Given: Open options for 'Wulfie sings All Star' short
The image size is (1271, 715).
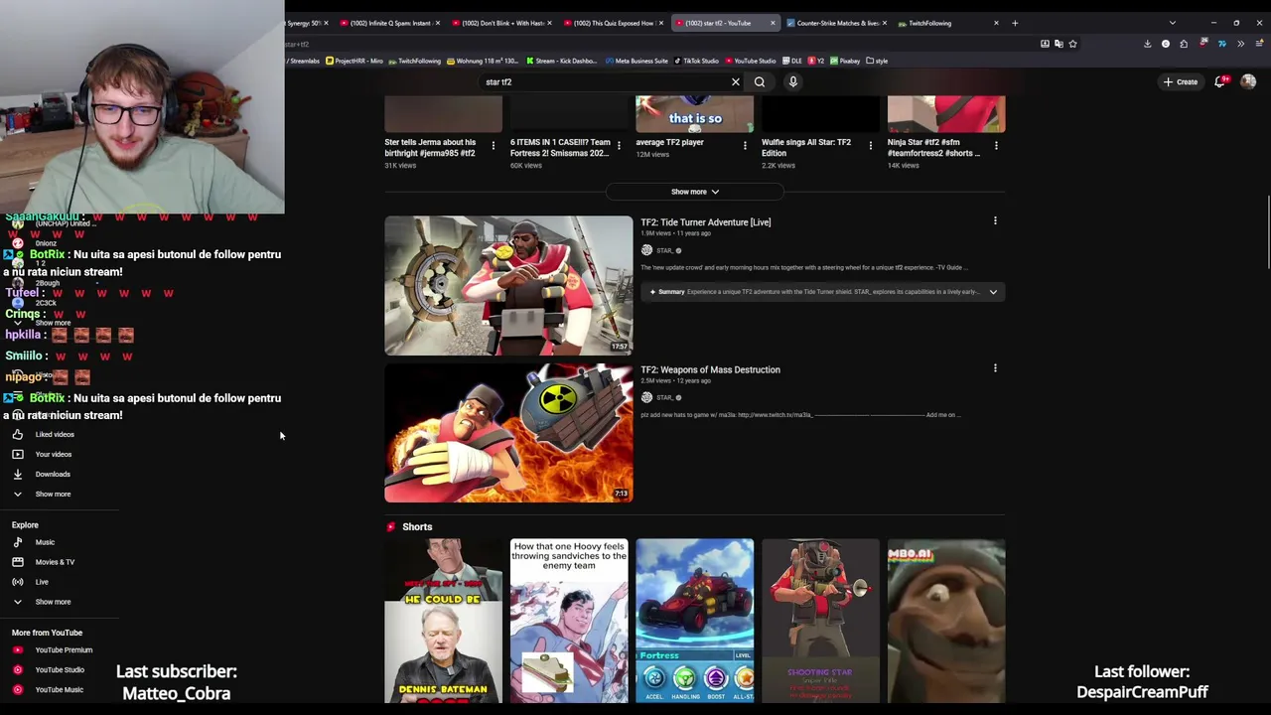Looking at the screenshot, I should coord(871,146).
